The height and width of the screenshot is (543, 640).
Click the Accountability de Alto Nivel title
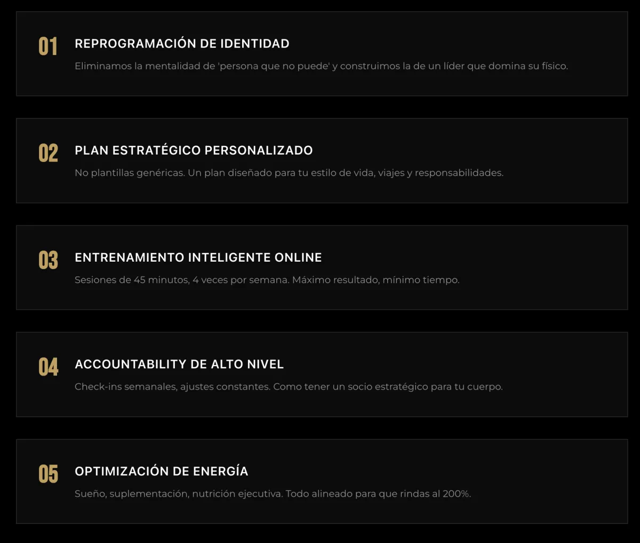pyautogui.click(x=179, y=364)
